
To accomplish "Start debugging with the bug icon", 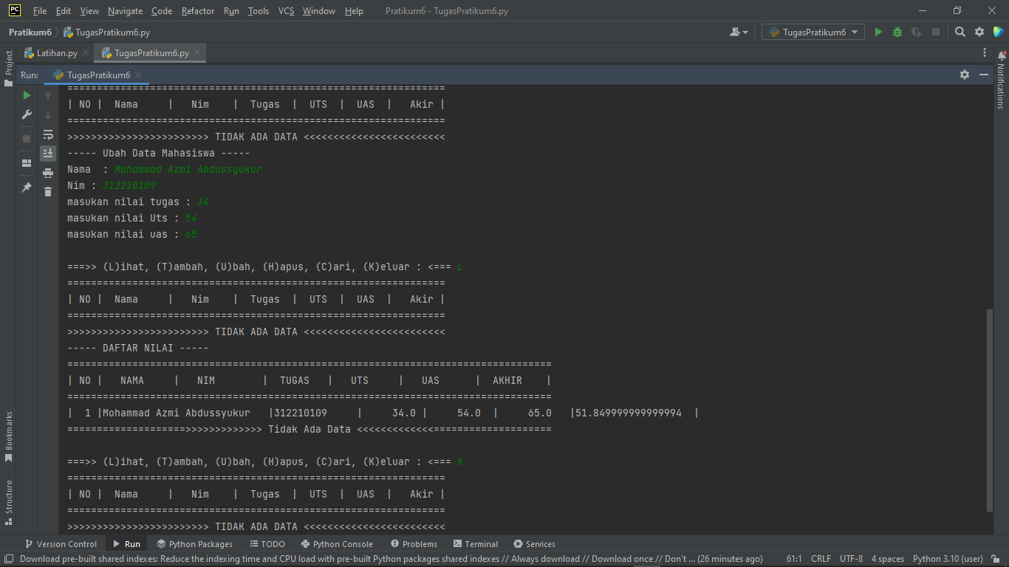I will click(x=897, y=32).
